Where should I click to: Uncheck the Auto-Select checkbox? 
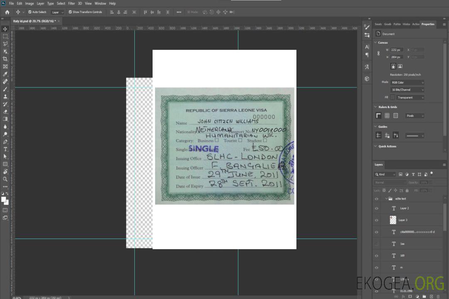(30, 12)
